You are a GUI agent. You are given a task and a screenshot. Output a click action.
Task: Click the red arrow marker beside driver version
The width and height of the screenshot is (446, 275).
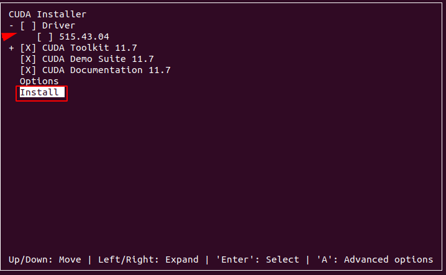point(9,37)
